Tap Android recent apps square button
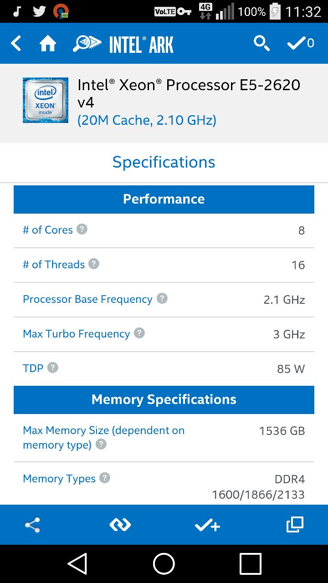Screen dimensions: 328x583 [251, 564]
